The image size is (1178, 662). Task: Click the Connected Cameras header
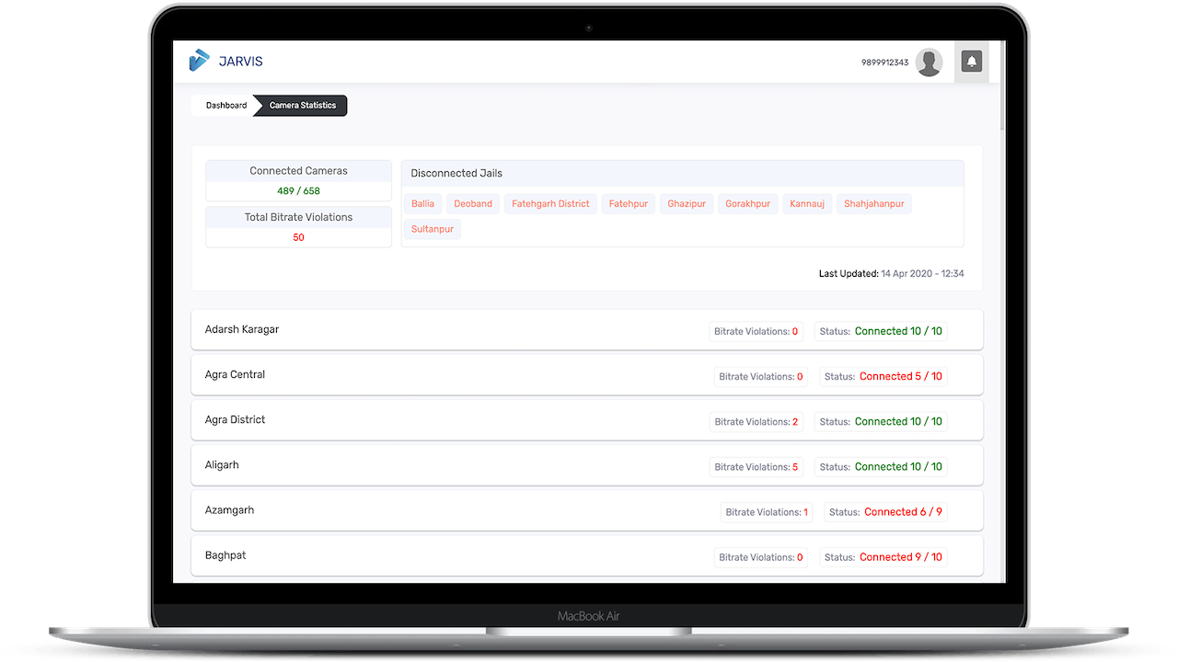tap(298, 171)
